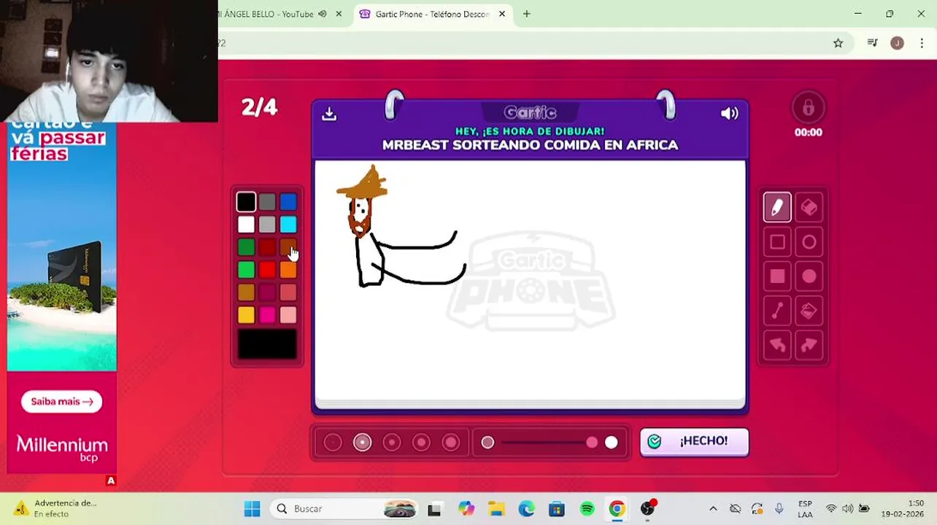This screenshot has height=525, width=937.
Task: Mute the YouTube tab audio icon
Action: [323, 14]
